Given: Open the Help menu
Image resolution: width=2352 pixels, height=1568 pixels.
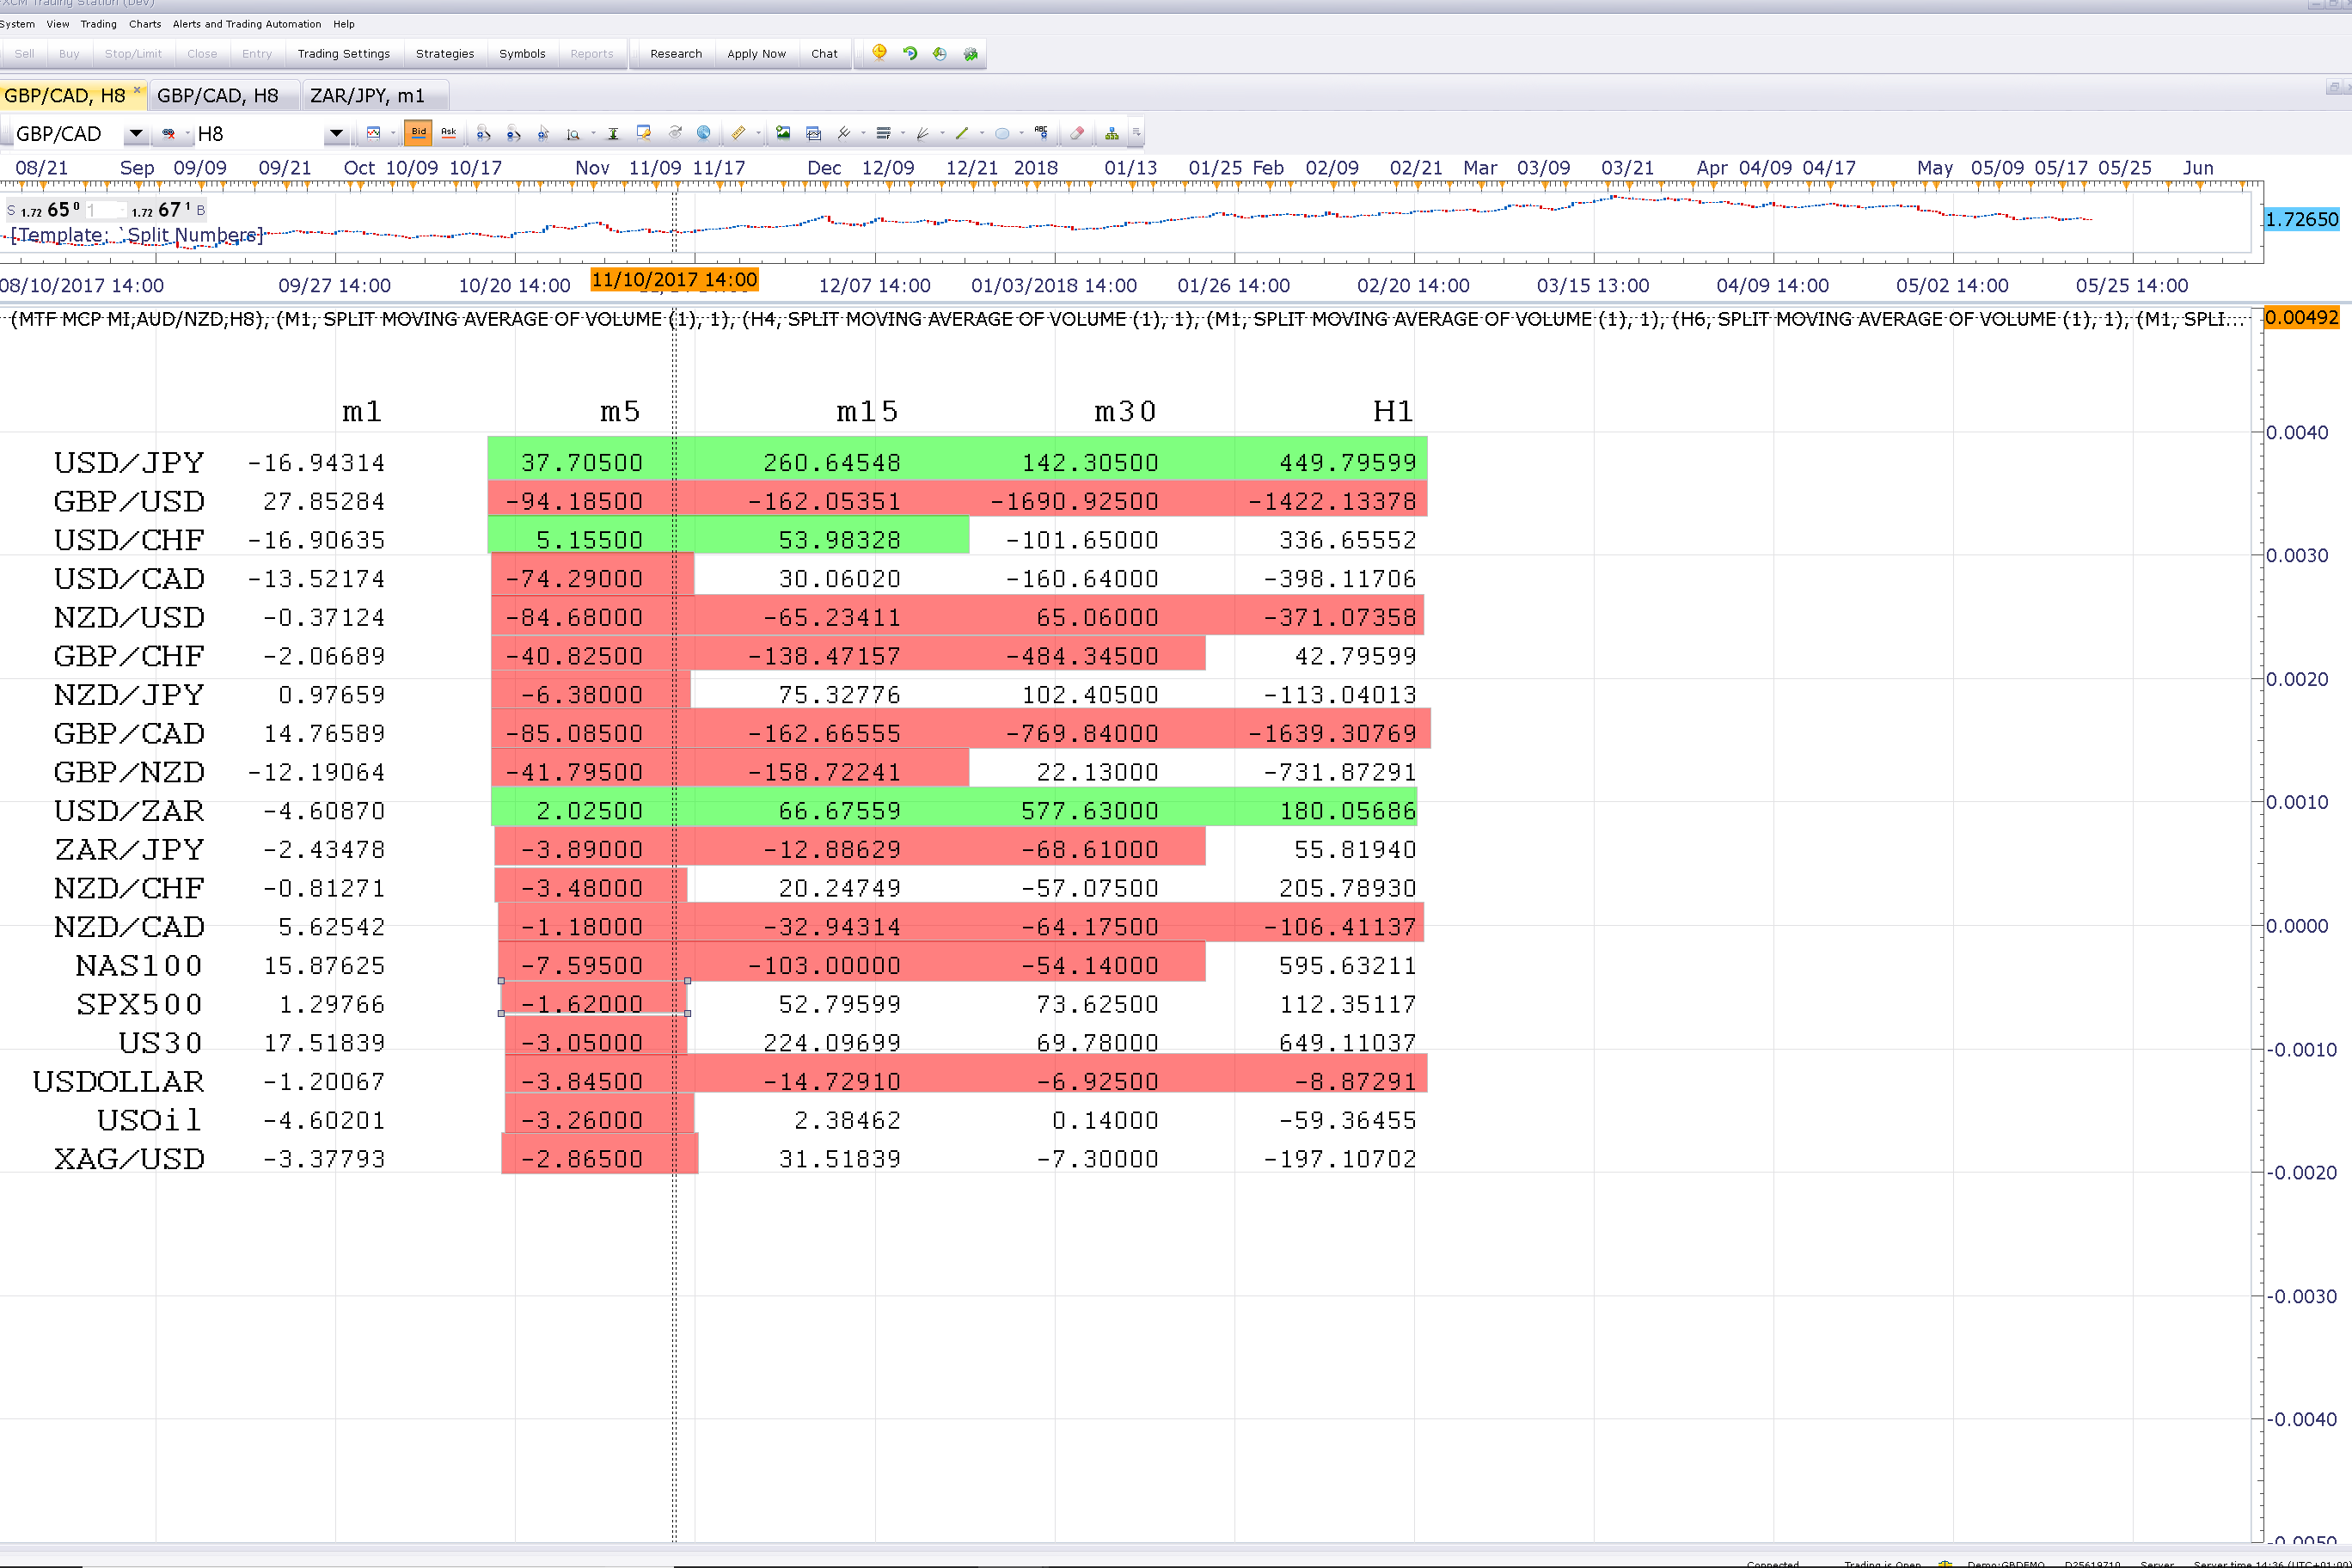Looking at the screenshot, I should point(344,24).
